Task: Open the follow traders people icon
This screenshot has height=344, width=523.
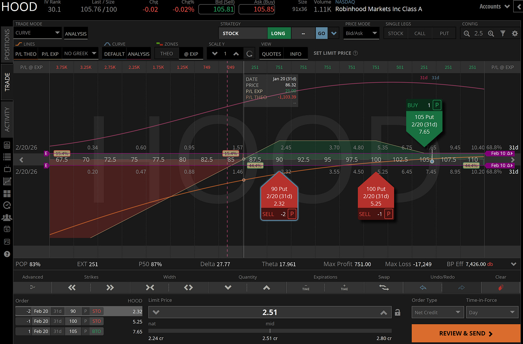Action: tap(7, 217)
